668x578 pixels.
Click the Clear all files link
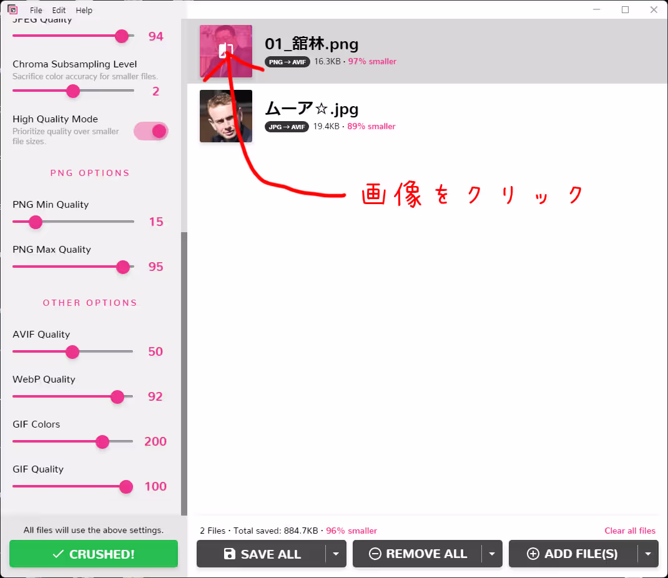pyautogui.click(x=630, y=531)
